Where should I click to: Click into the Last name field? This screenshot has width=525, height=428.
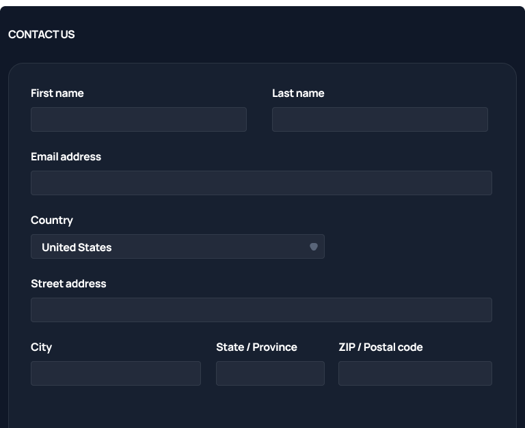point(380,119)
